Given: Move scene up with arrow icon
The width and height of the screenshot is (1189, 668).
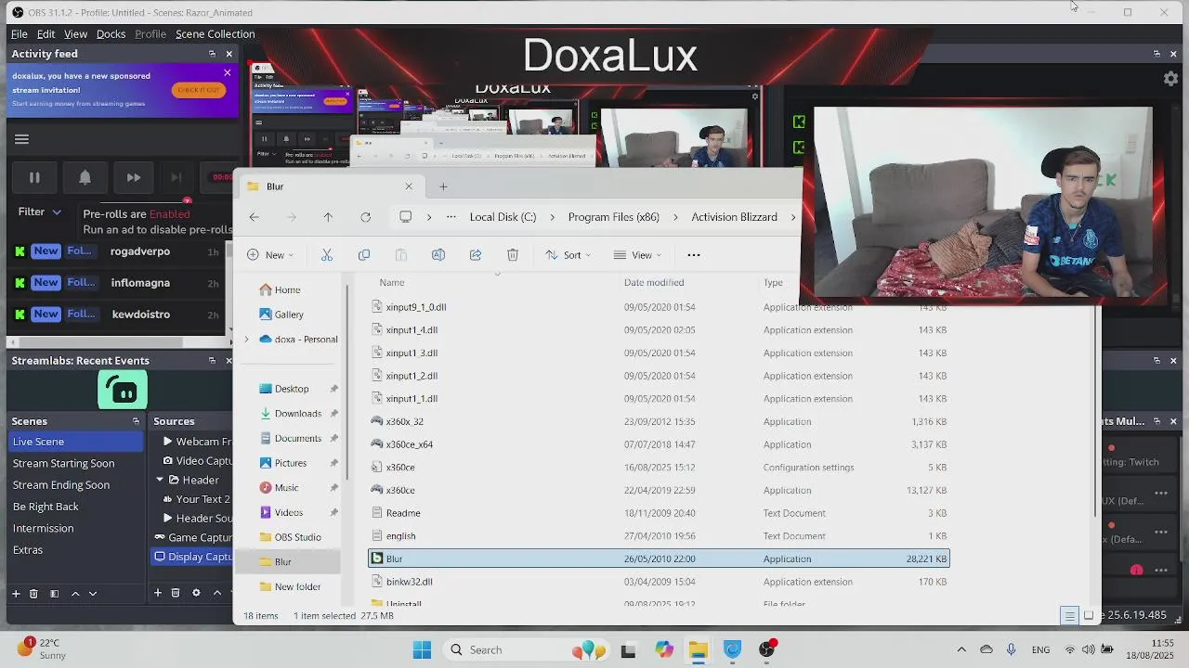Looking at the screenshot, I should [x=75, y=594].
